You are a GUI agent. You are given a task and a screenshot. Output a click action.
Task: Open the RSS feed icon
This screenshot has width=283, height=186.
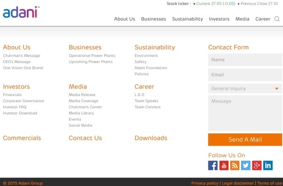[235, 165]
